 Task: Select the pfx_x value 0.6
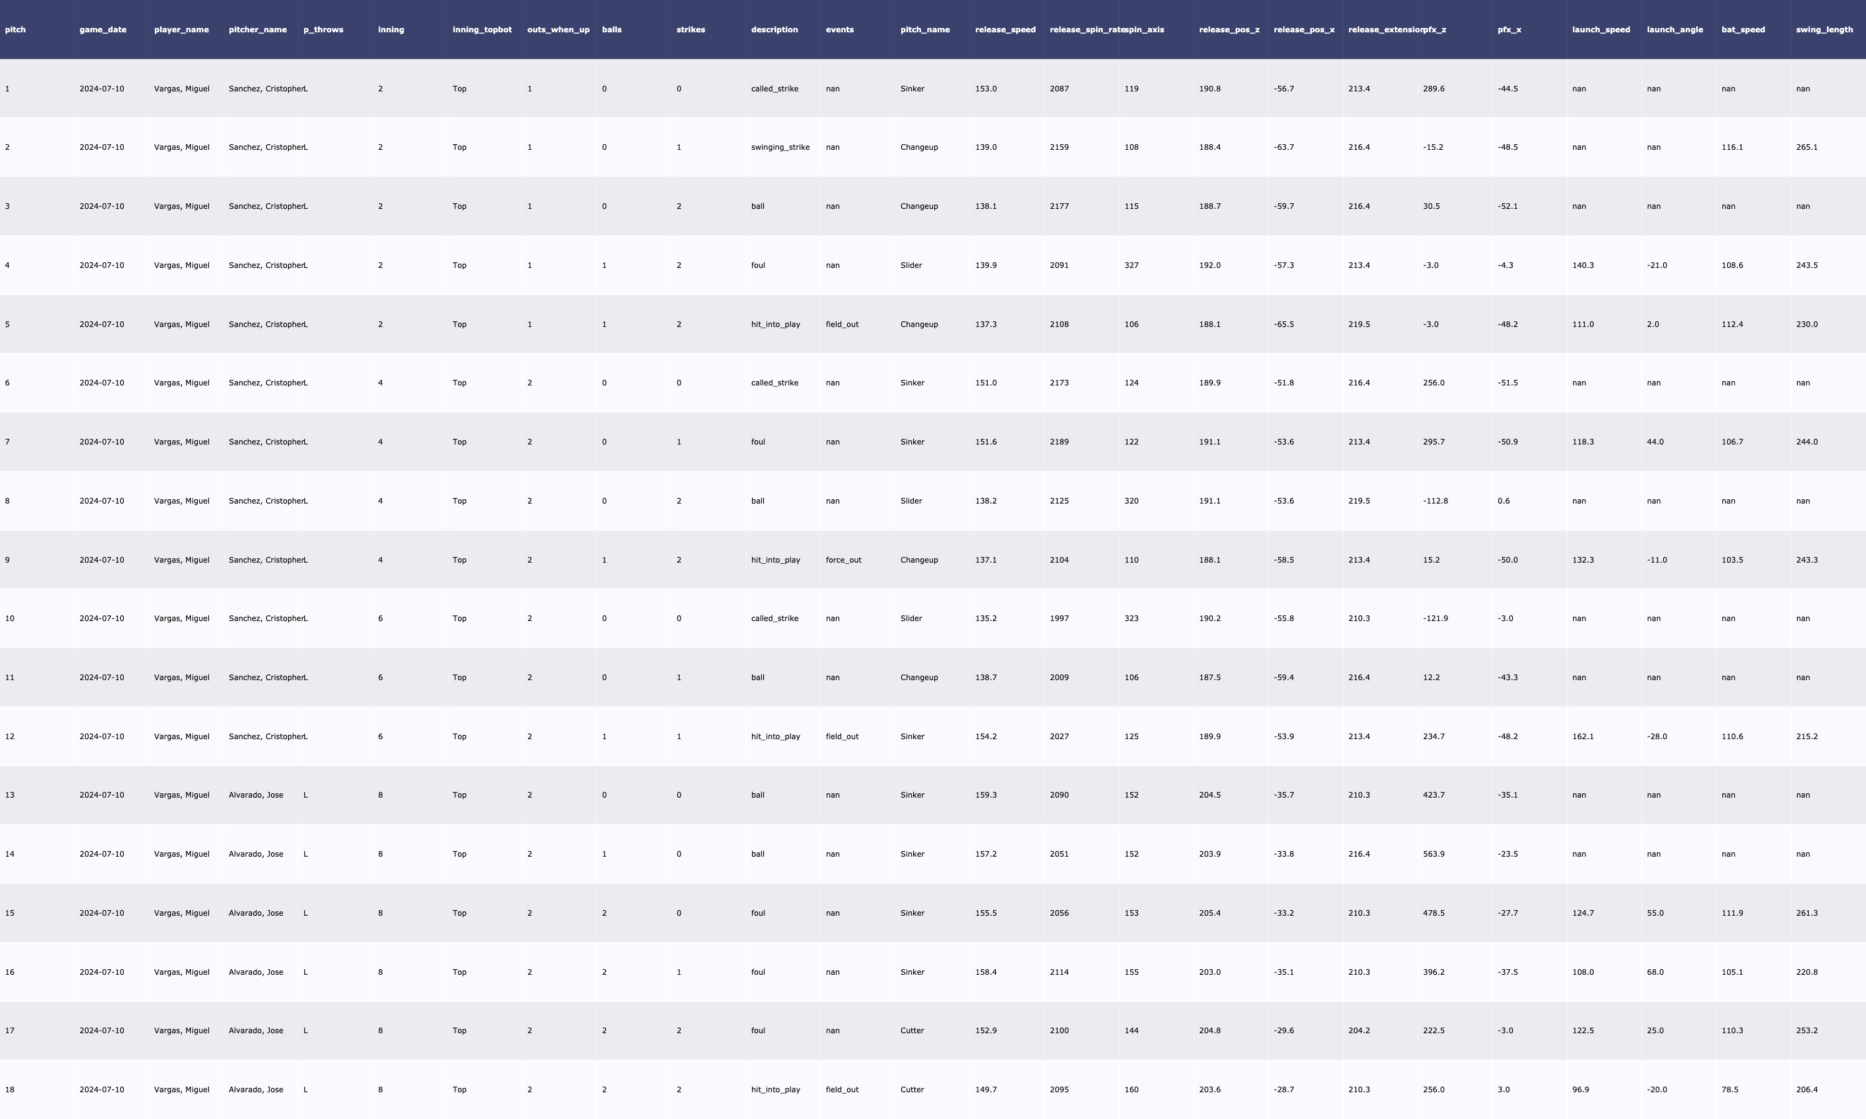click(x=1503, y=500)
